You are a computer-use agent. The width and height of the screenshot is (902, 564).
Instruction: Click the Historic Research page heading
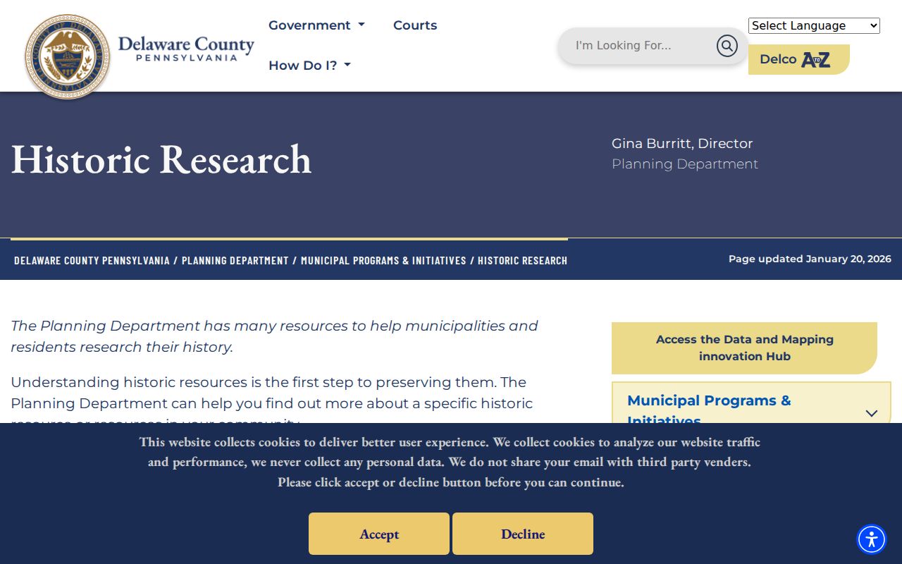click(161, 159)
